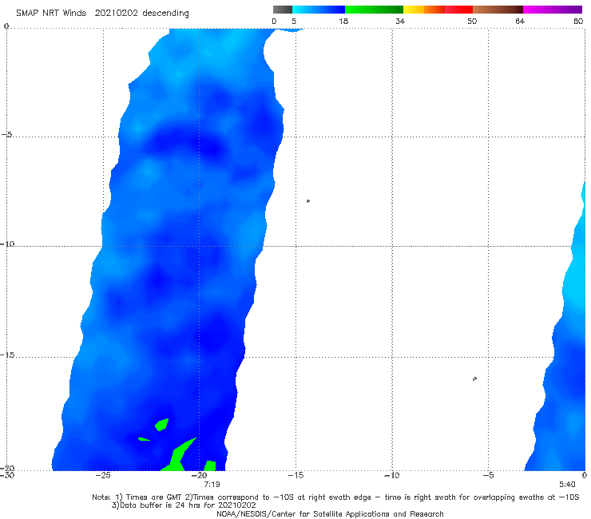
Task: Click the small island marker near -6 longitude
Action: pos(474,378)
